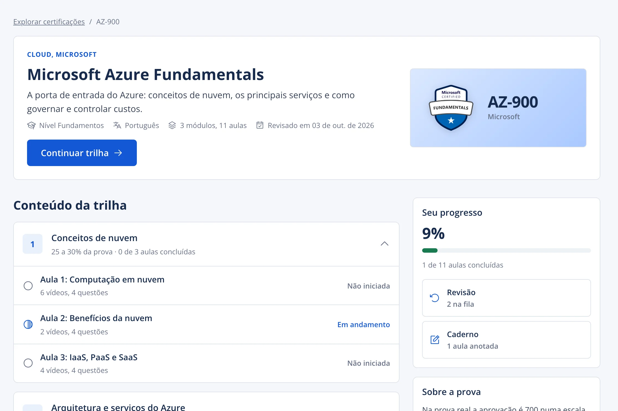Viewport: 618px width, 411px height.
Task: Click the CLOUD, MICROSOFT category label
Action: click(x=62, y=54)
